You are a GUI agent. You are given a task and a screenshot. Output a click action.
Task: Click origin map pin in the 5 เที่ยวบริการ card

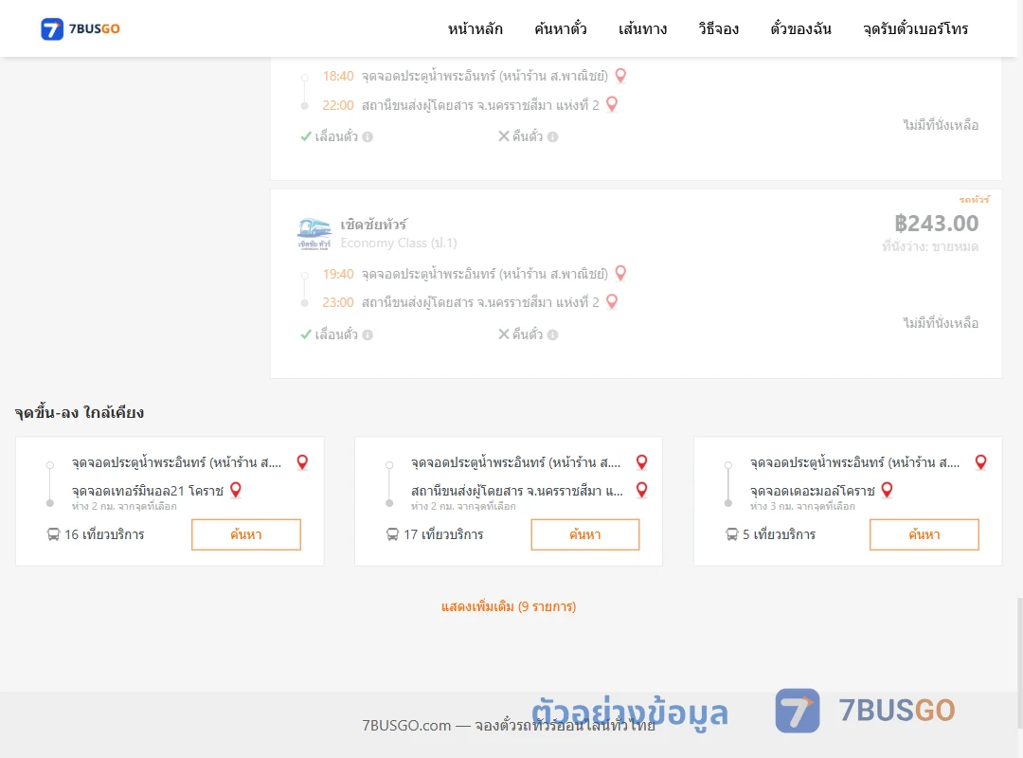coord(980,462)
